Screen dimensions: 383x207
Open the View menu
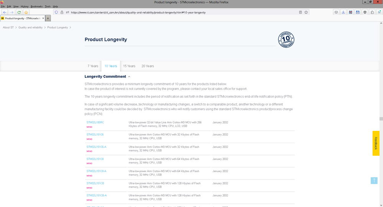point(16,7)
